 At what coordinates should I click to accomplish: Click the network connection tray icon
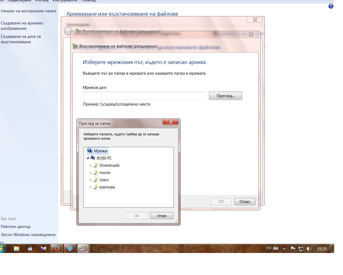click(301, 249)
